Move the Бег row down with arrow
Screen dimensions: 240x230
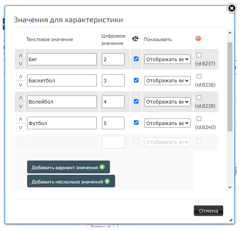[x=20, y=64]
